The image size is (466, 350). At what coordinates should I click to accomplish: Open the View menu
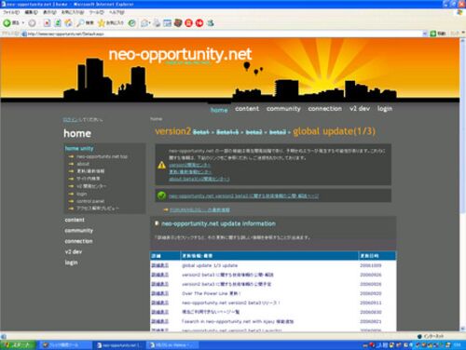[49, 12]
